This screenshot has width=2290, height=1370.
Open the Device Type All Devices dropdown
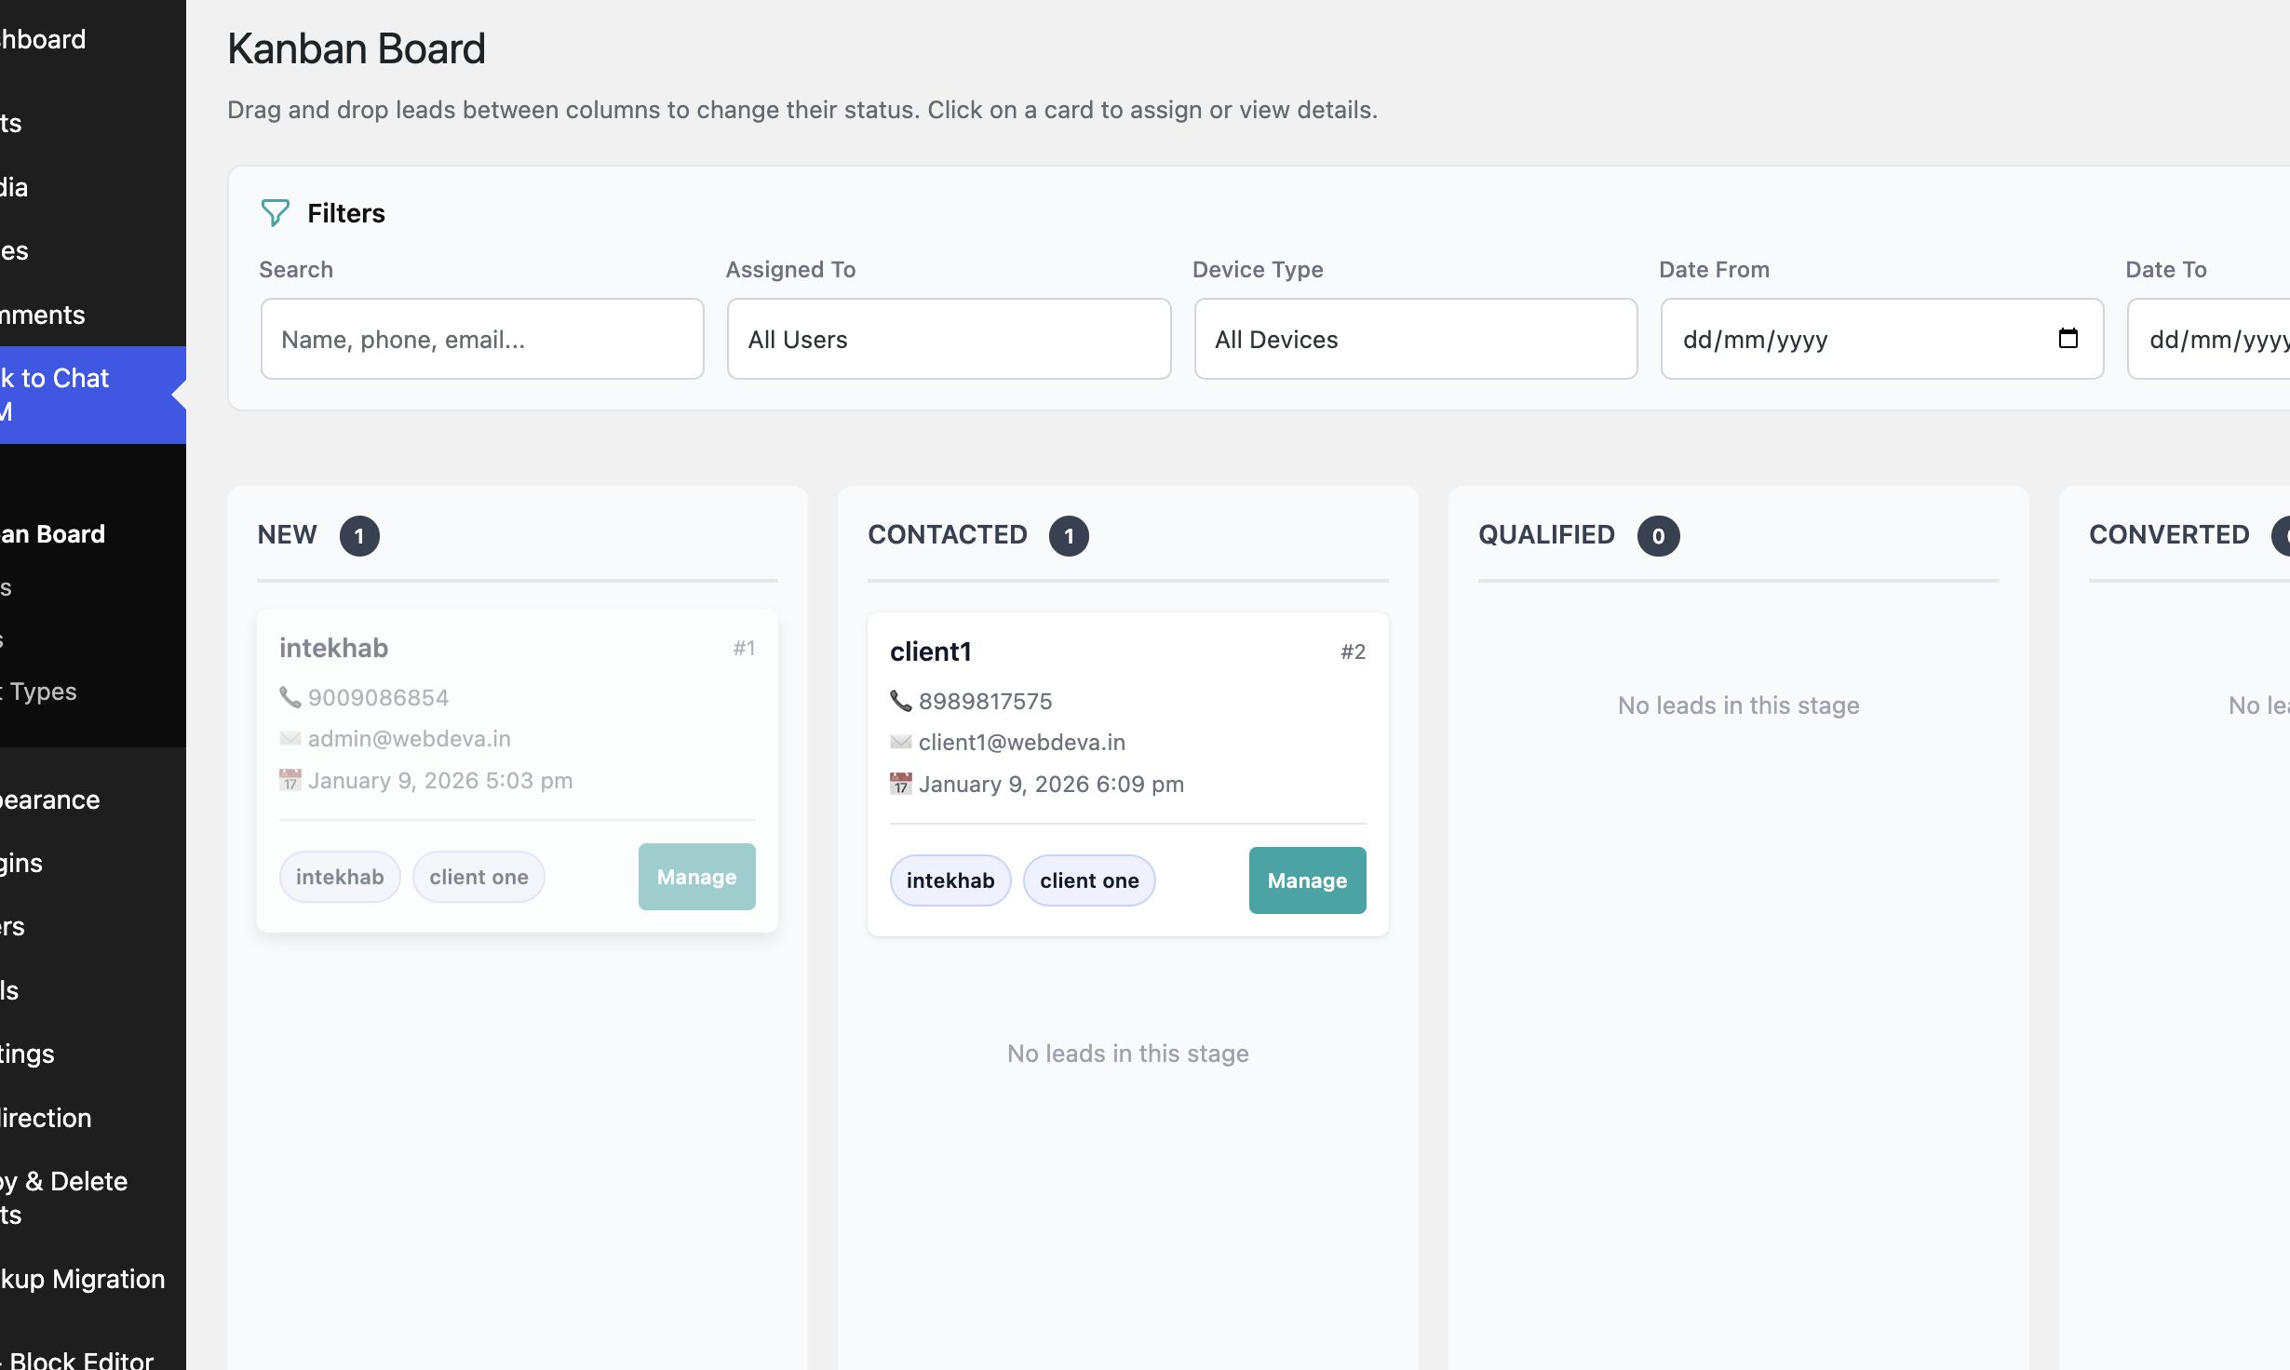tap(1415, 339)
